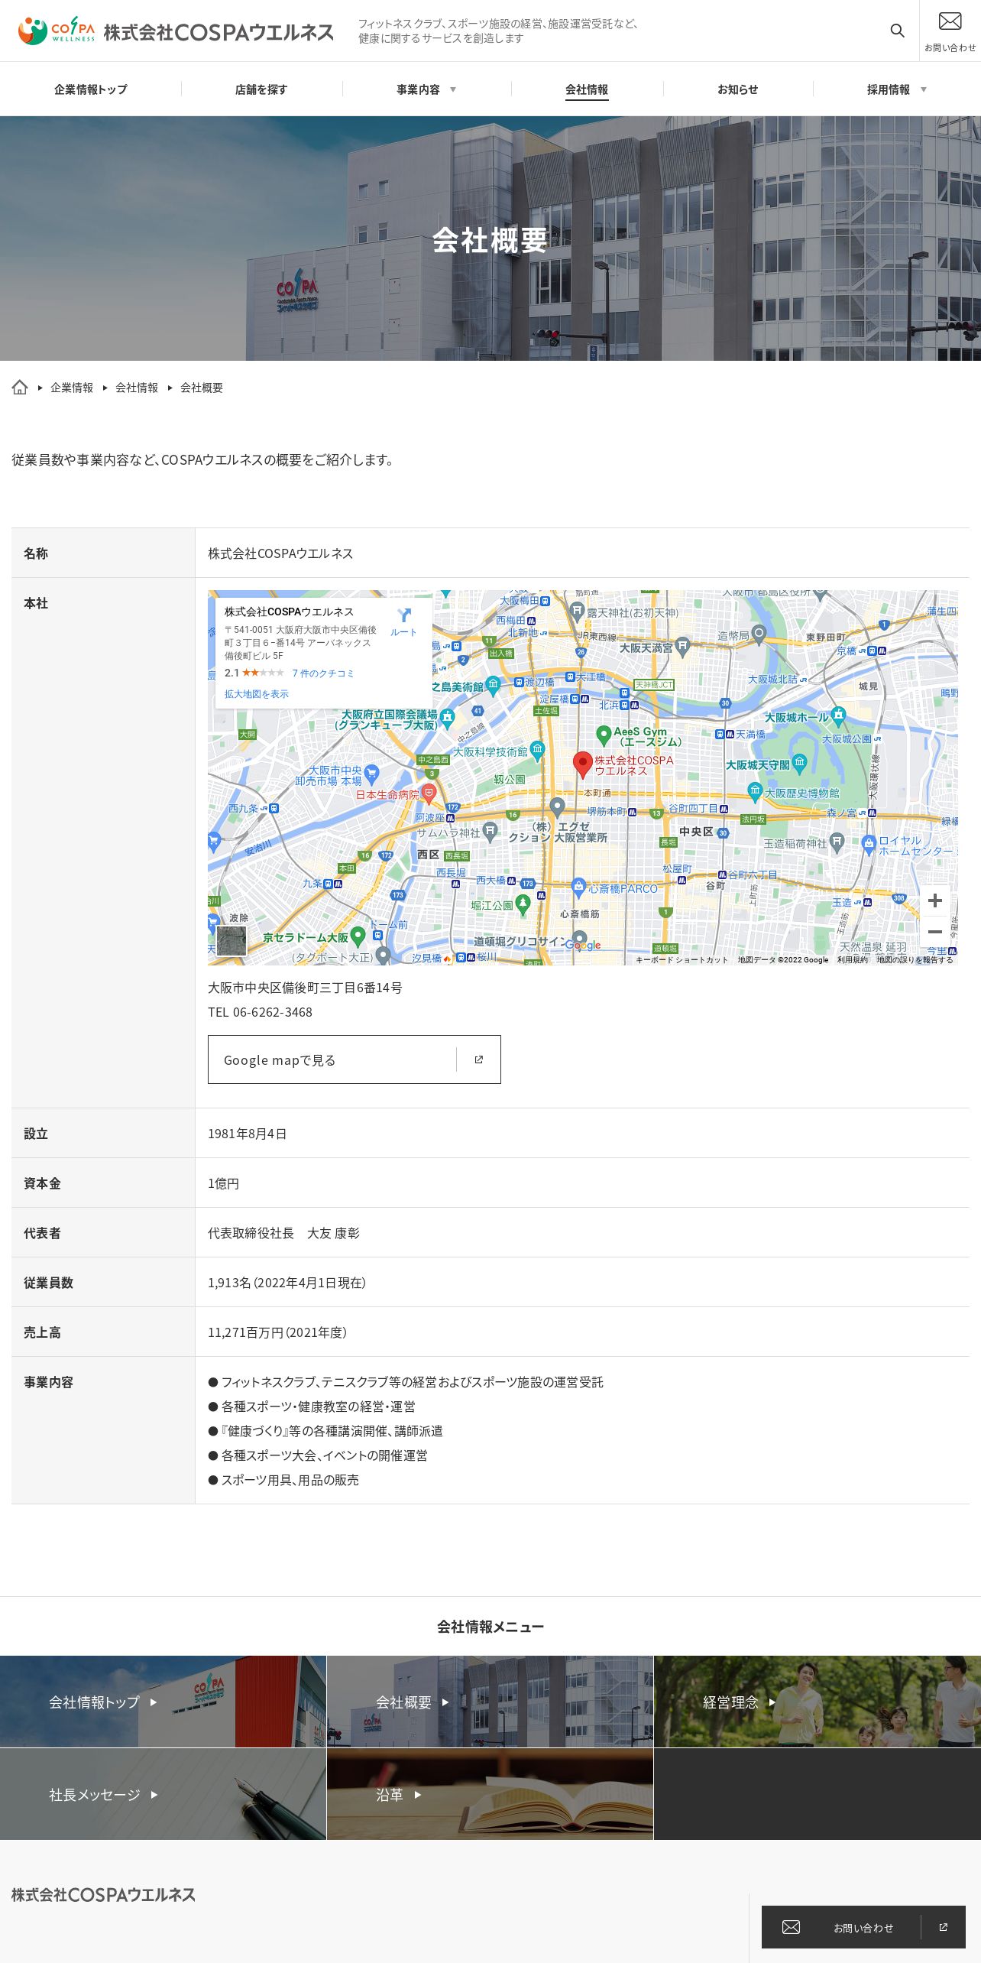Zoom out the map with minus button
Image resolution: width=981 pixels, height=1963 pixels.
click(x=934, y=932)
